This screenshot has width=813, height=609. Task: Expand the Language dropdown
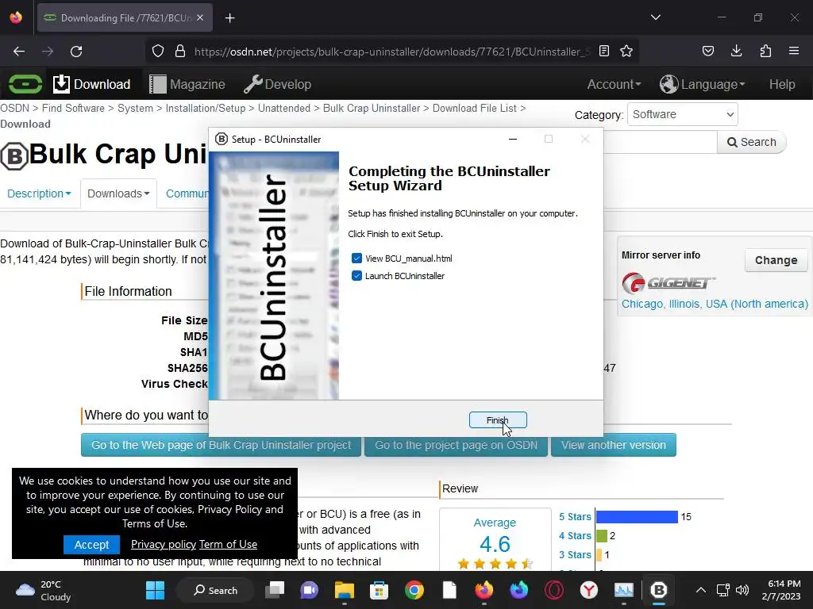pyautogui.click(x=702, y=84)
